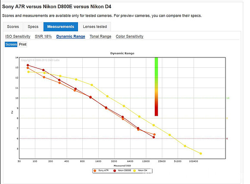This screenshot has width=250, height=184.
Task: Click the Measured ISO axis label
Action: (x=122, y=166)
